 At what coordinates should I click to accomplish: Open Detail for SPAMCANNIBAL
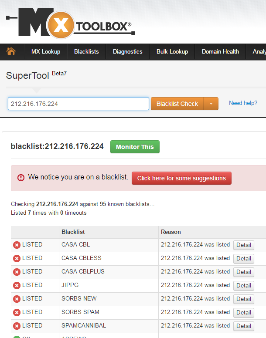244,326
